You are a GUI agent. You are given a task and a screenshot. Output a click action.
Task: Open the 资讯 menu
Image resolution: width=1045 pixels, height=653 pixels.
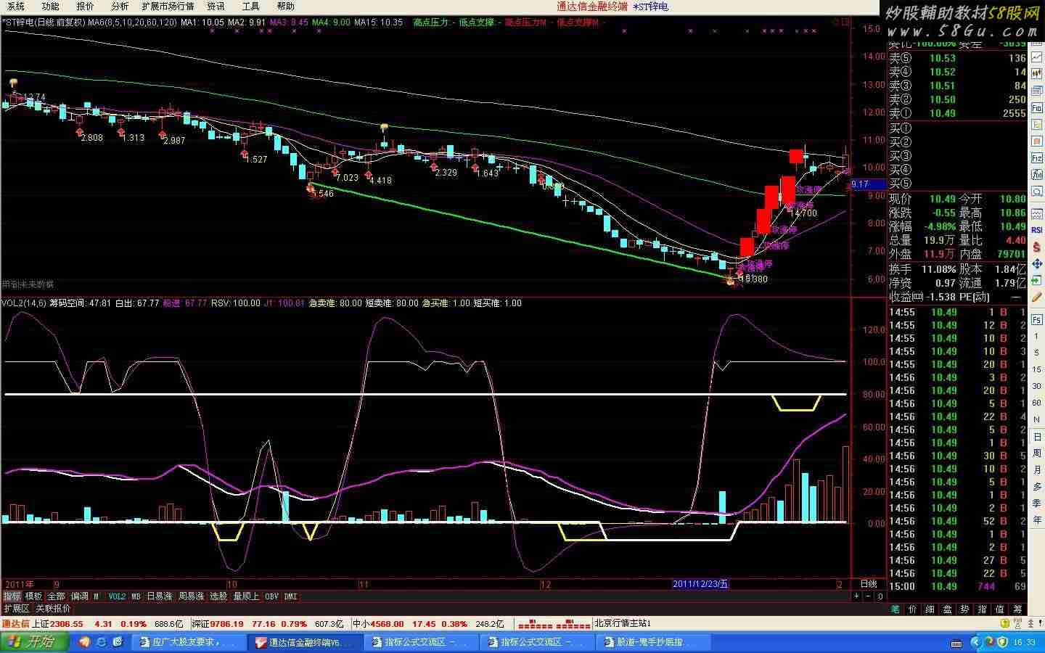pyautogui.click(x=216, y=6)
